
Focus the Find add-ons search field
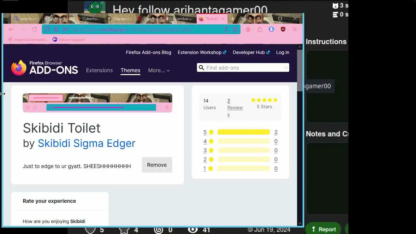point(243,68)
